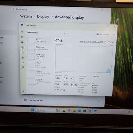Viewport: 133px width, 133px height.
Task: Open Services icon in Task Manager sidebar
Action: click(x=23, y=67)
